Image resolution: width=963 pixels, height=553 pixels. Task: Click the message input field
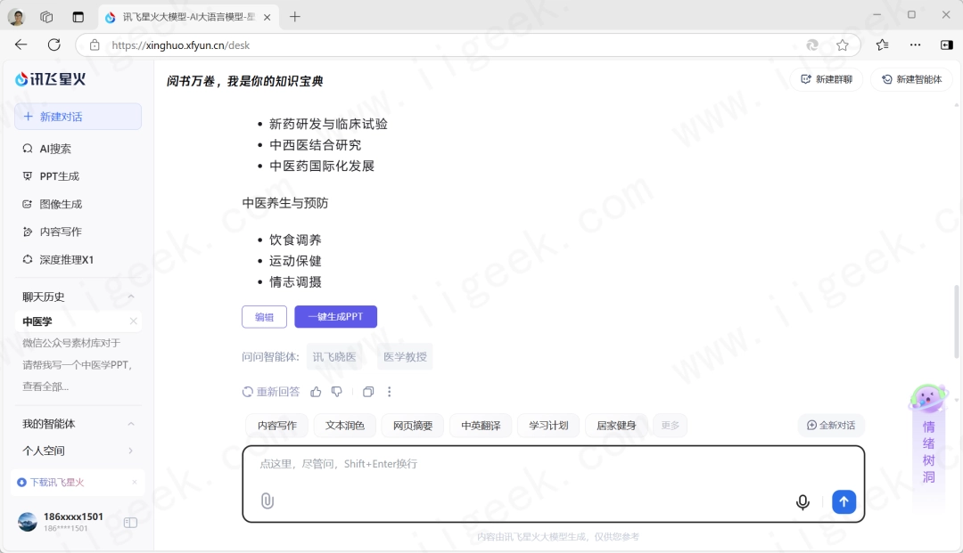[553, 463]
